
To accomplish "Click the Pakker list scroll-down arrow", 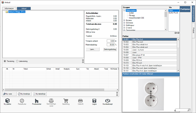I will pyautogui.click(x=178, y=70).
